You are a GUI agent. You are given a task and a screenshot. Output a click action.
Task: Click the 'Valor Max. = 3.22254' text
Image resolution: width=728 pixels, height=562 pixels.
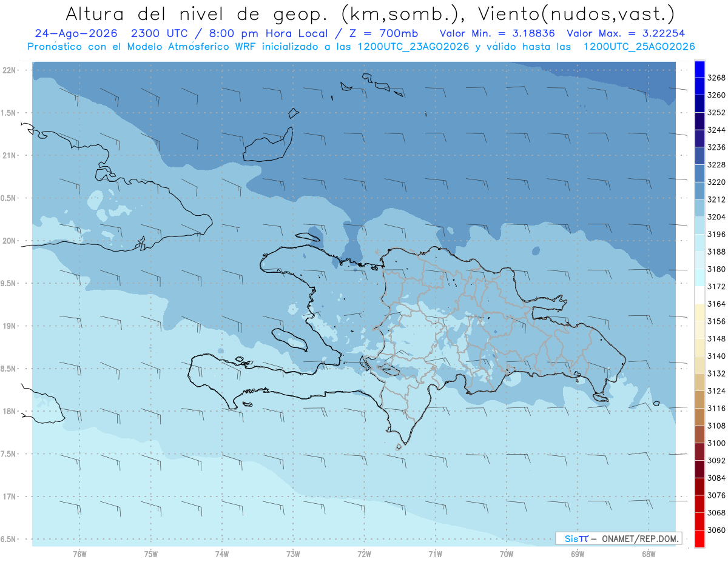coord(626,33)
